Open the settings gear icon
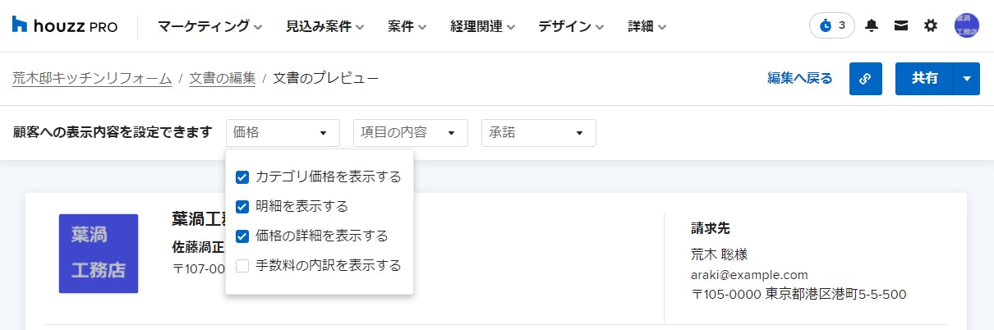Image resolution: width=994 pixels, height=330 pixels. [931, 25]
